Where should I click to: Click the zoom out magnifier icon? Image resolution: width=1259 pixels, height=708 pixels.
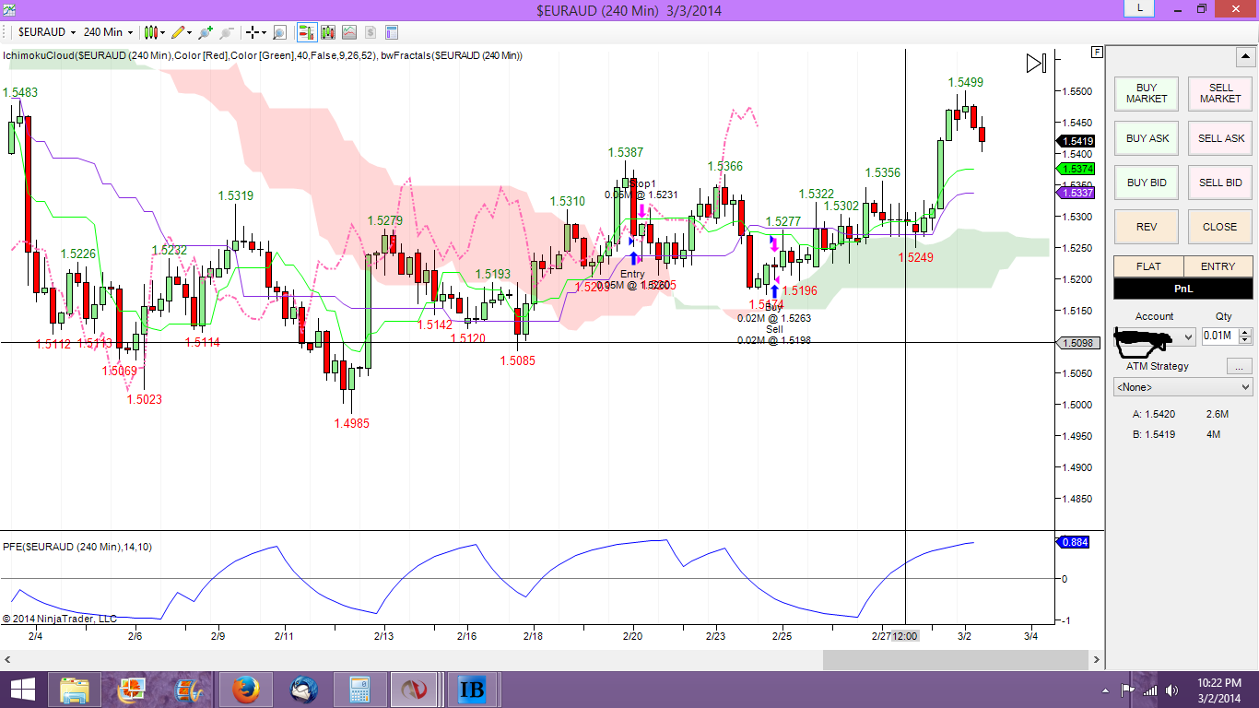coord(227,32)
